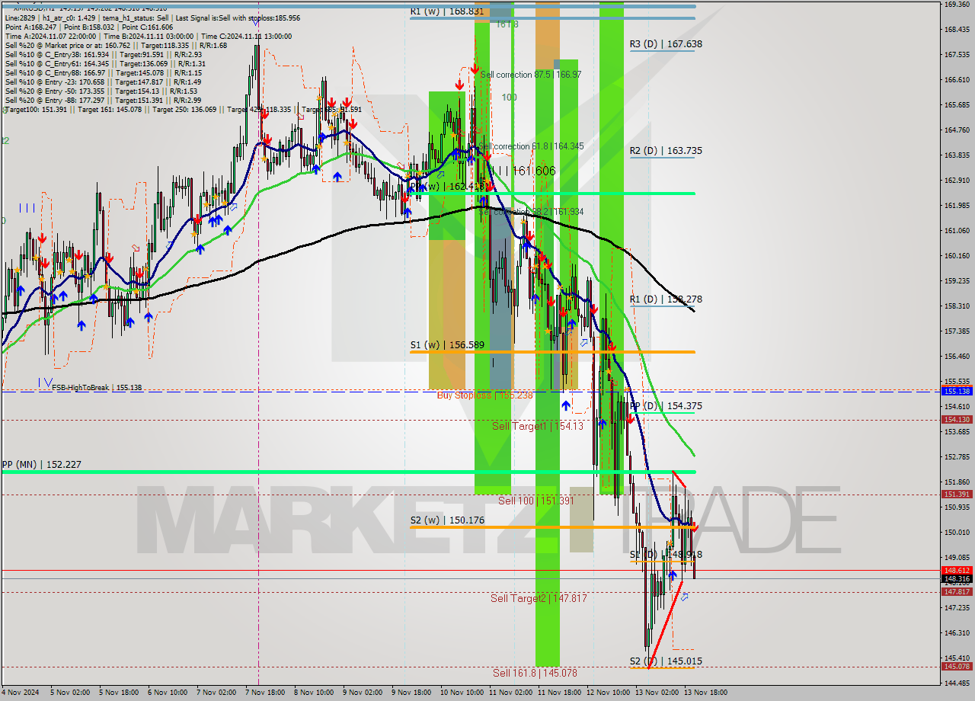Select the Sell %10 @ C_Entry61: 164.345 line
Image resolution: width=975 pixels, height=701 pixels.
pos(105,63)
